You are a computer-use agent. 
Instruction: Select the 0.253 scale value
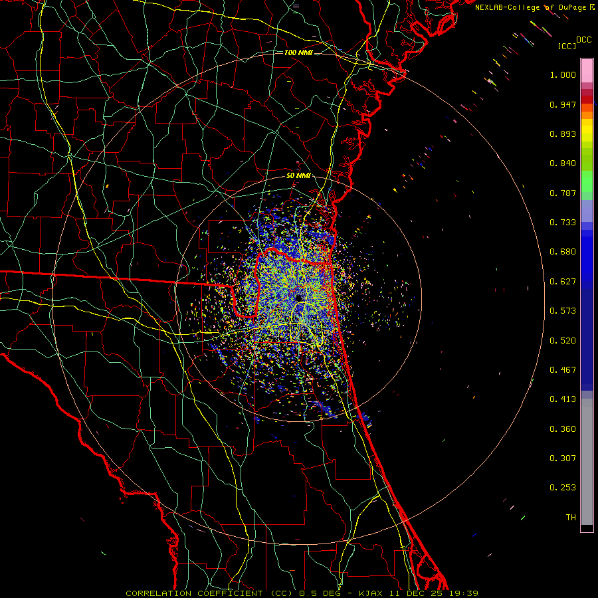[563, 488]
